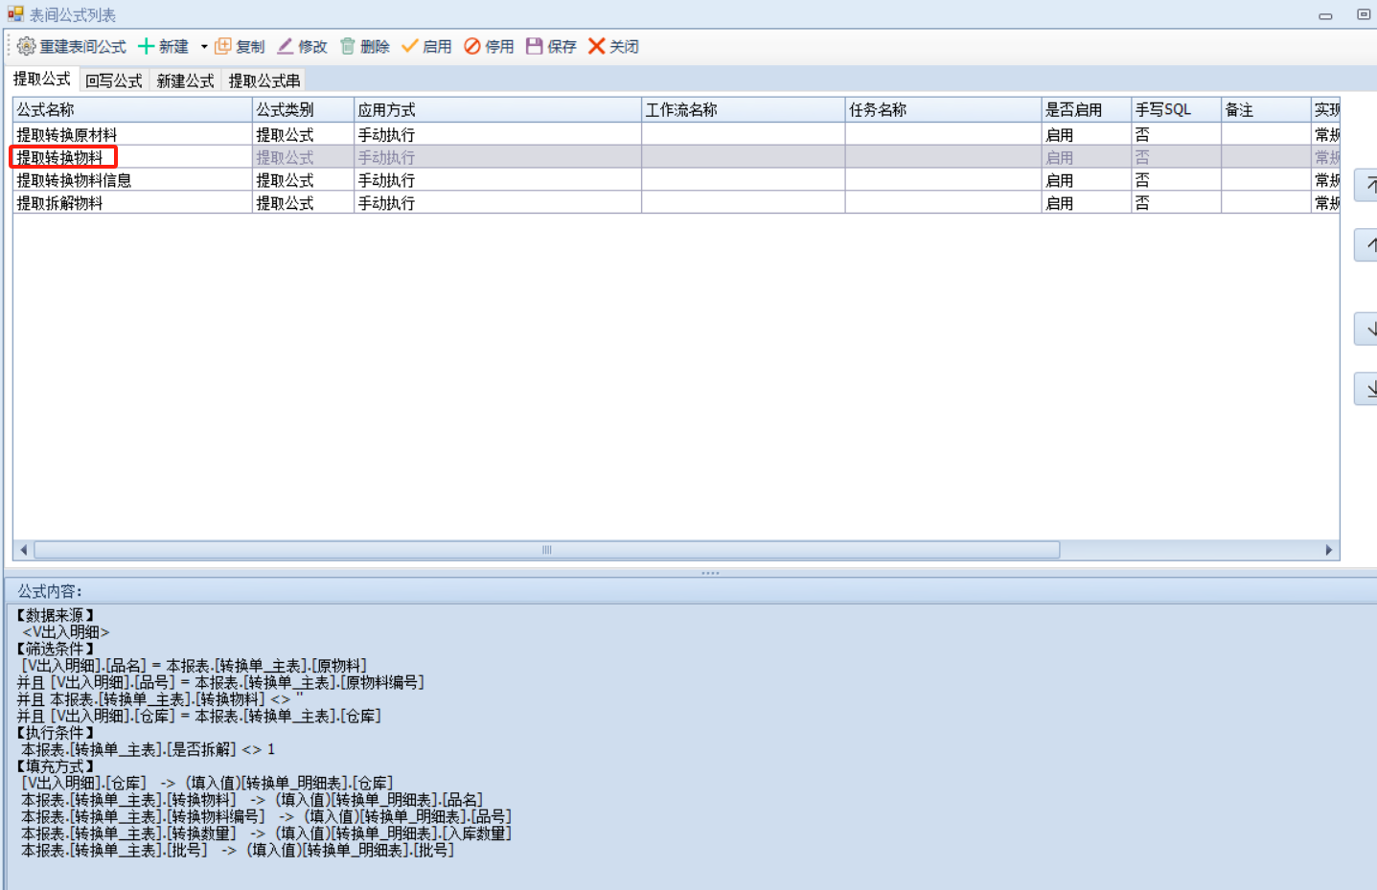Click the green plus 新建 icon
Screen dimensions: 1377x890
pyautogui.click(x=147, y=46)
